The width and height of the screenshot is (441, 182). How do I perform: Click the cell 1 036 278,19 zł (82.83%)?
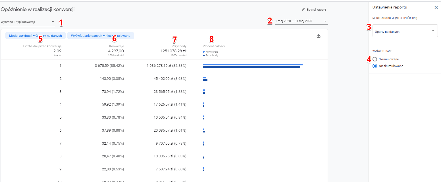point(167,66)
